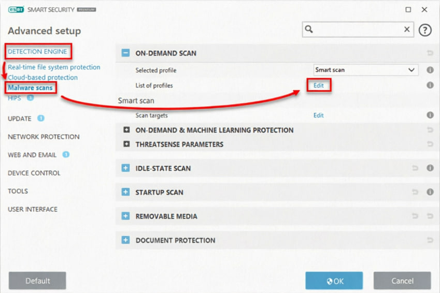
Task: Open Web and Email category
Action: tap(32, 155)
